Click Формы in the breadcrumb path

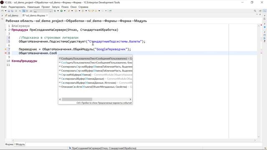111,21
